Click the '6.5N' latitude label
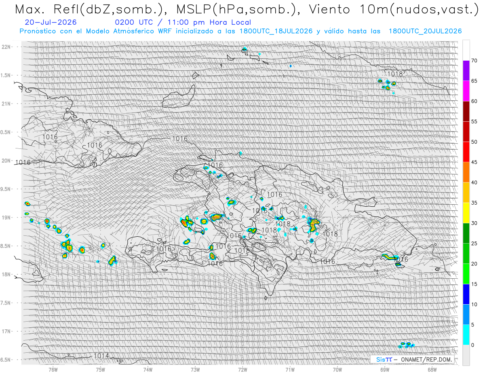485x375 pixels. coord(6,360)
